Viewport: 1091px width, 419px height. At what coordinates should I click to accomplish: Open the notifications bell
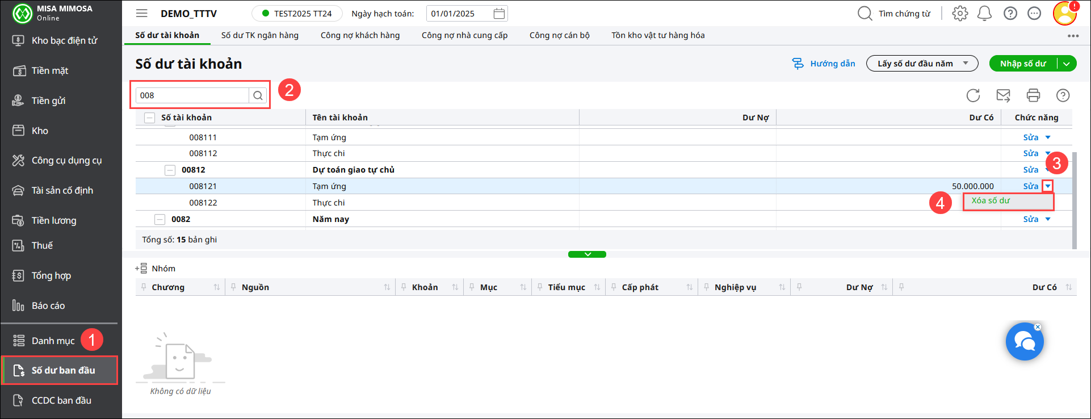(x=984, y=13)
